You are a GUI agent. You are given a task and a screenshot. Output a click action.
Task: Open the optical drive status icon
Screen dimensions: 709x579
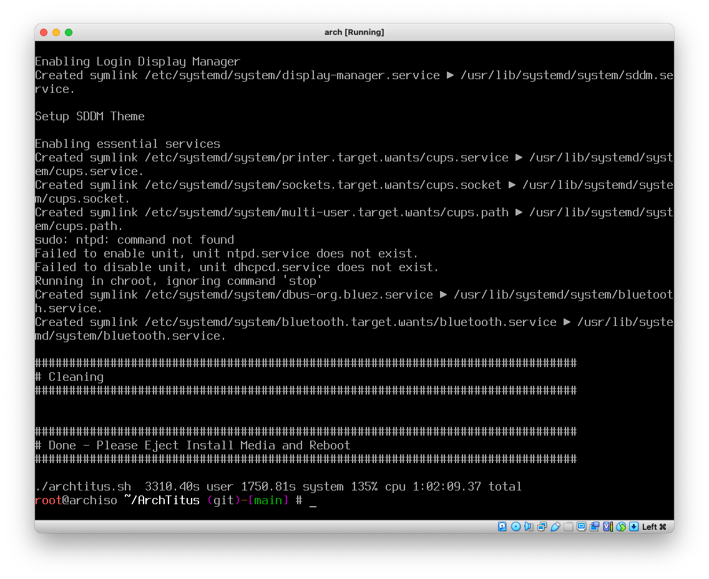[x=516, y=527]
